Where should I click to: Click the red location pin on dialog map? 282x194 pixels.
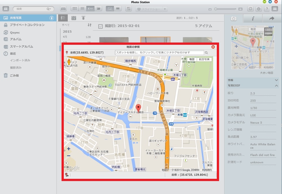(138, 108)
